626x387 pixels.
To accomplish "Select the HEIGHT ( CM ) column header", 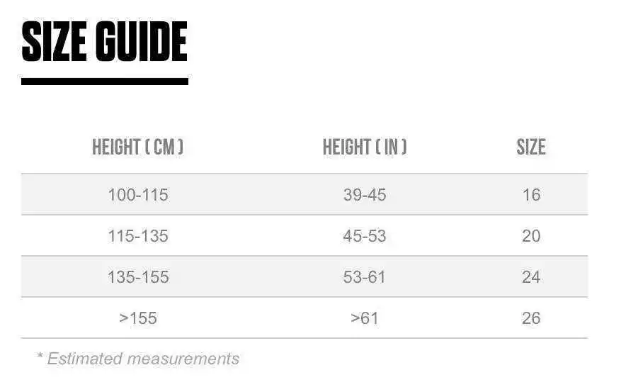I will tap(138, 147).
